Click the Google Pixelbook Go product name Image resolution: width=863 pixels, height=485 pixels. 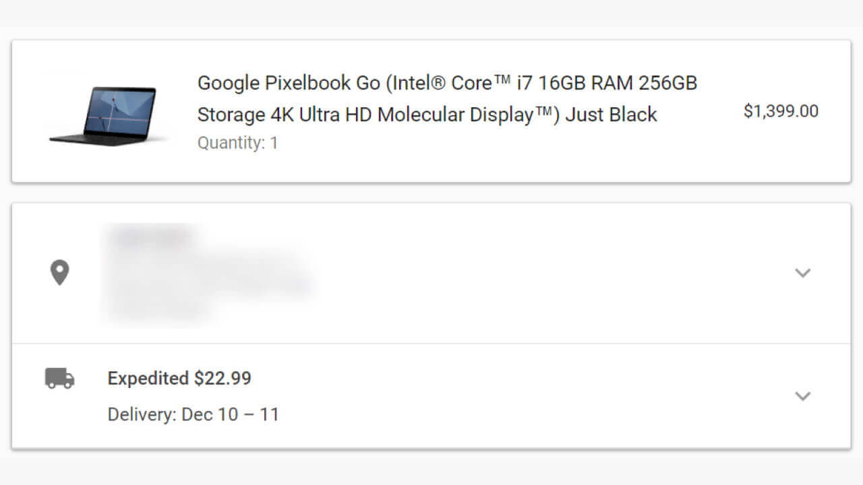[283, 83]
